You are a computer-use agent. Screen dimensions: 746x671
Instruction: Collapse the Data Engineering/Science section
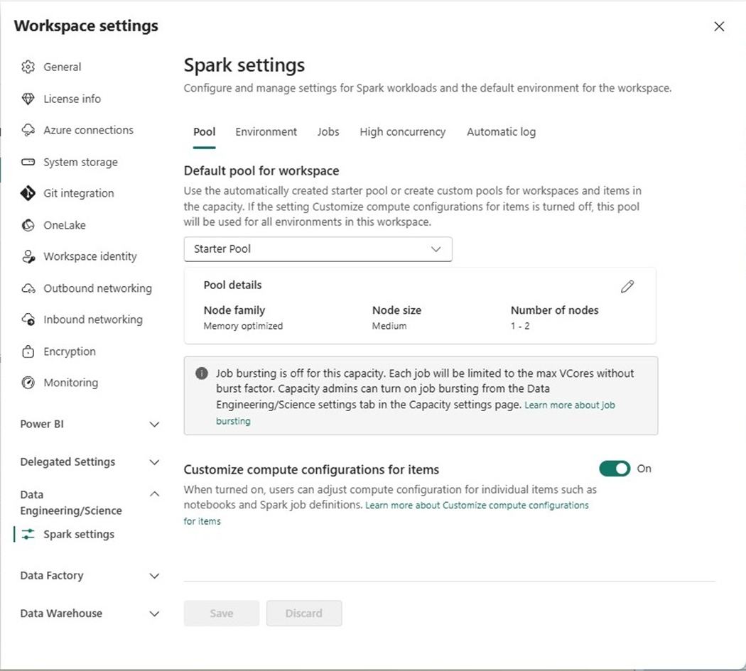click(154, 494)
